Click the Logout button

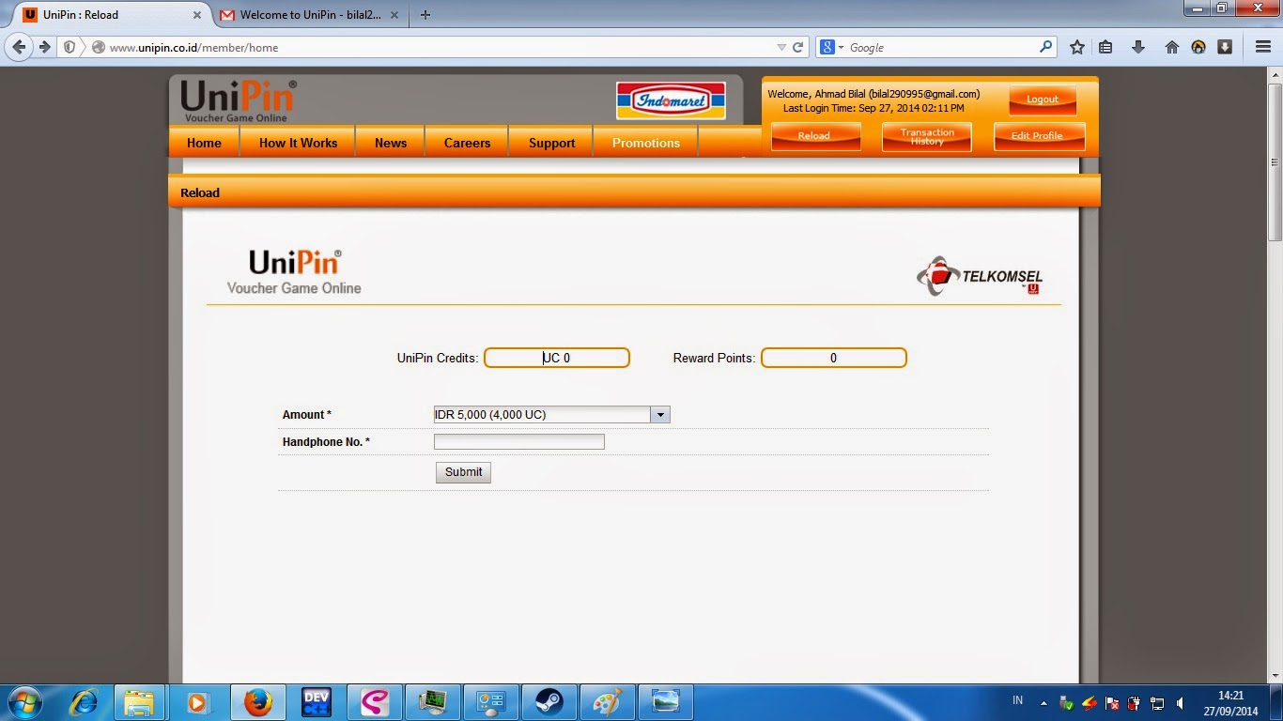tap(1043, 100)
